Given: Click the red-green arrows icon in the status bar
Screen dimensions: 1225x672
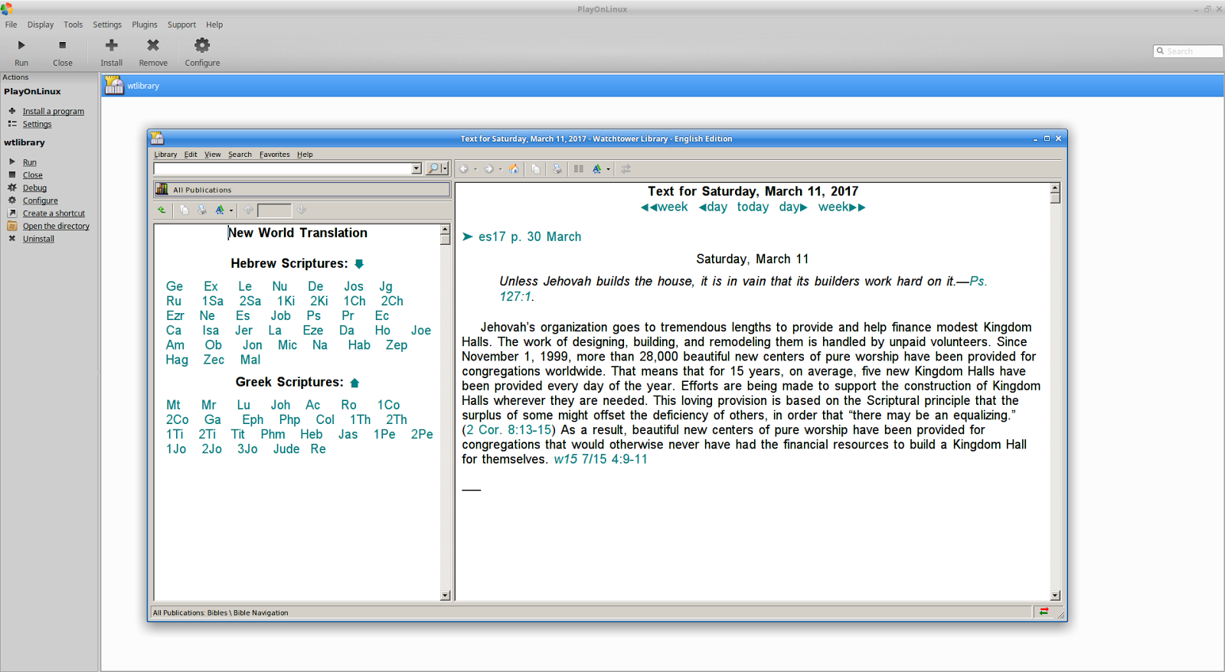Looking at the screenshot, I should [1044, 612].
